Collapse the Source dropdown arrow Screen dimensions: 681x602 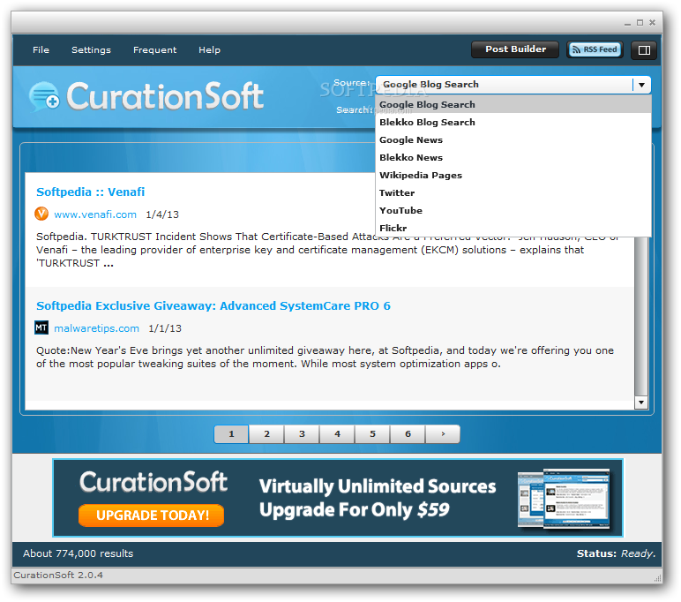[641, 85]
